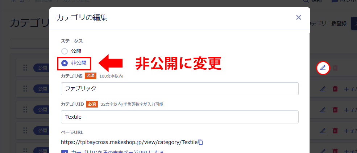Click the drag handle of the third category row
The image size is (357, 153).
tap(25, 110)
